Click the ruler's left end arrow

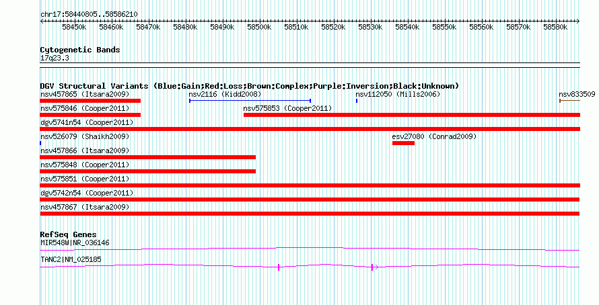click(42, 21)
